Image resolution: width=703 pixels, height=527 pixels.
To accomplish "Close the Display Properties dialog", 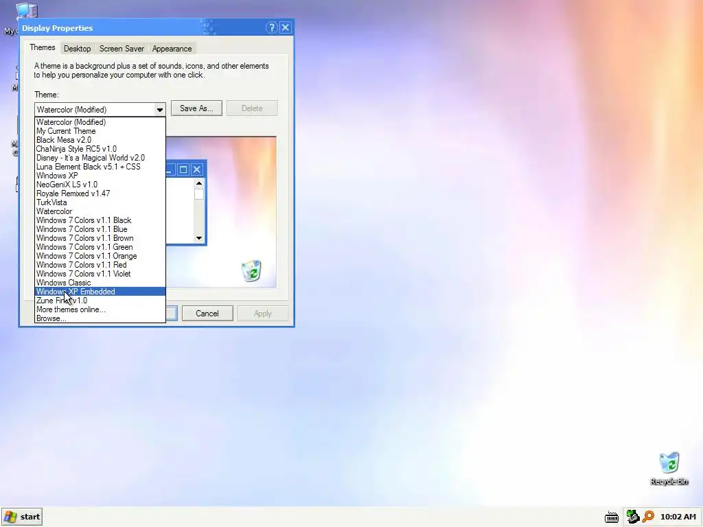I will [285, 27].
